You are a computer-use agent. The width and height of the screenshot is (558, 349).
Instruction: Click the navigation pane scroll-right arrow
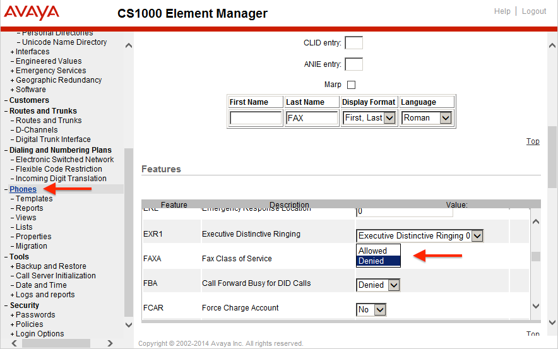tap(110, 343)
